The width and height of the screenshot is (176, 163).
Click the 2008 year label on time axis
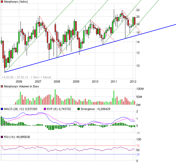click(57, 81)
